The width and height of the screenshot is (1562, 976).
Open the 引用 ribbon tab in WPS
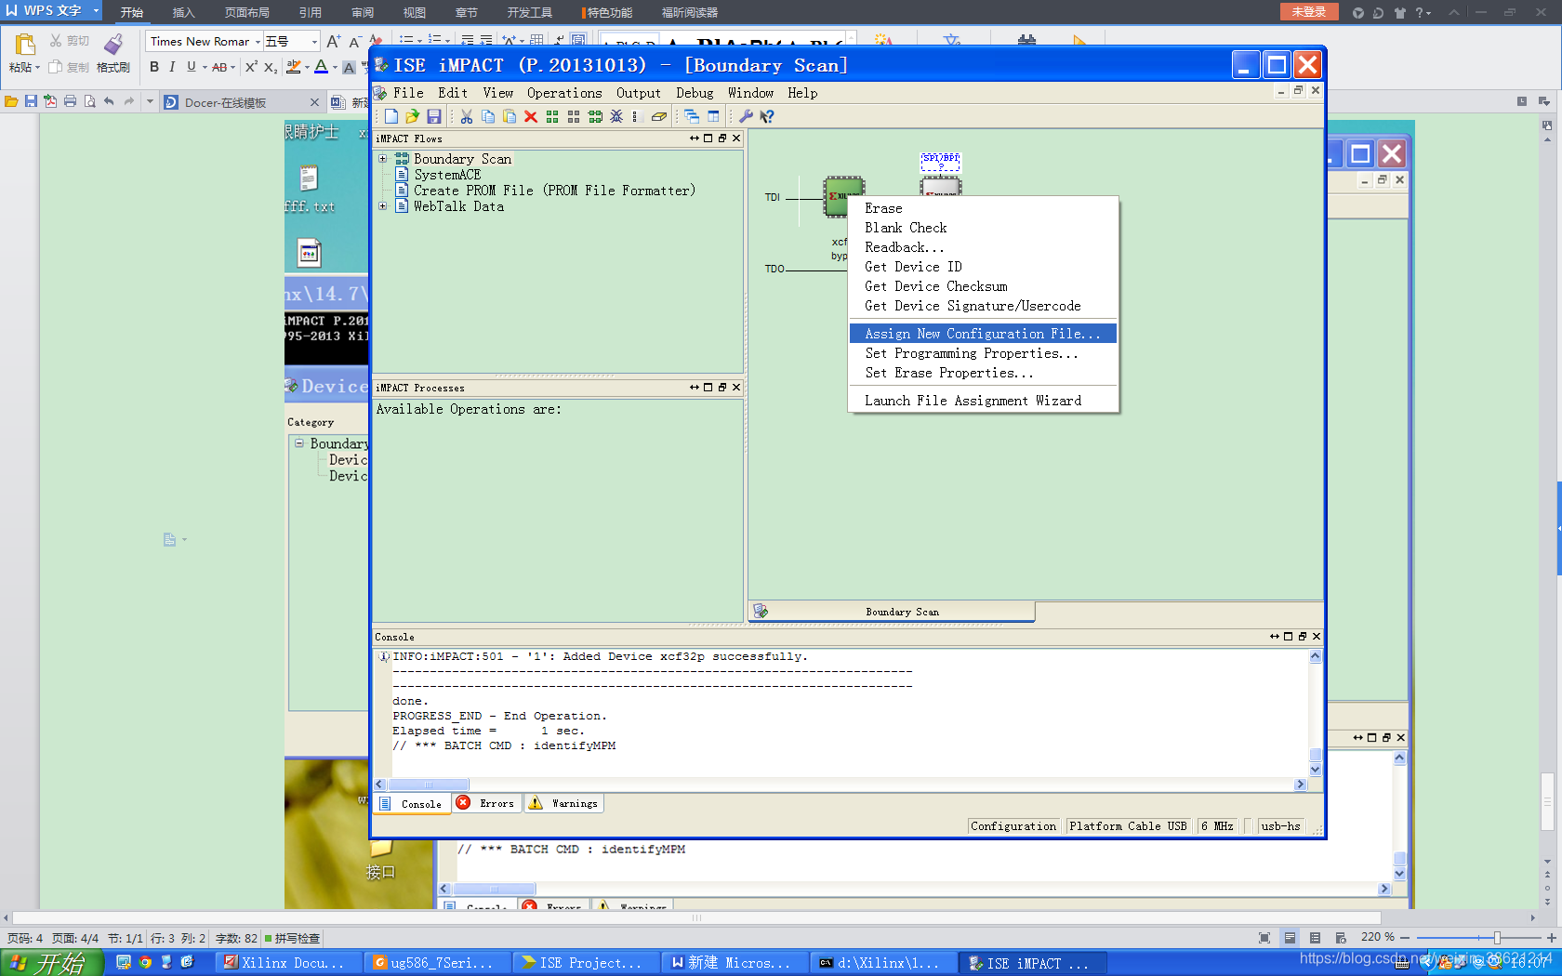[311, 12]
